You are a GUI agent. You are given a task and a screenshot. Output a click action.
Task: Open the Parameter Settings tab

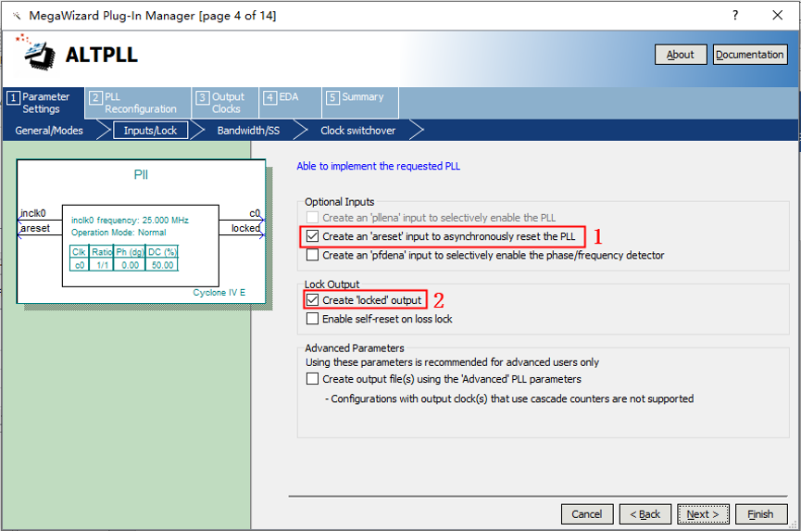click(x=43, y=103)
